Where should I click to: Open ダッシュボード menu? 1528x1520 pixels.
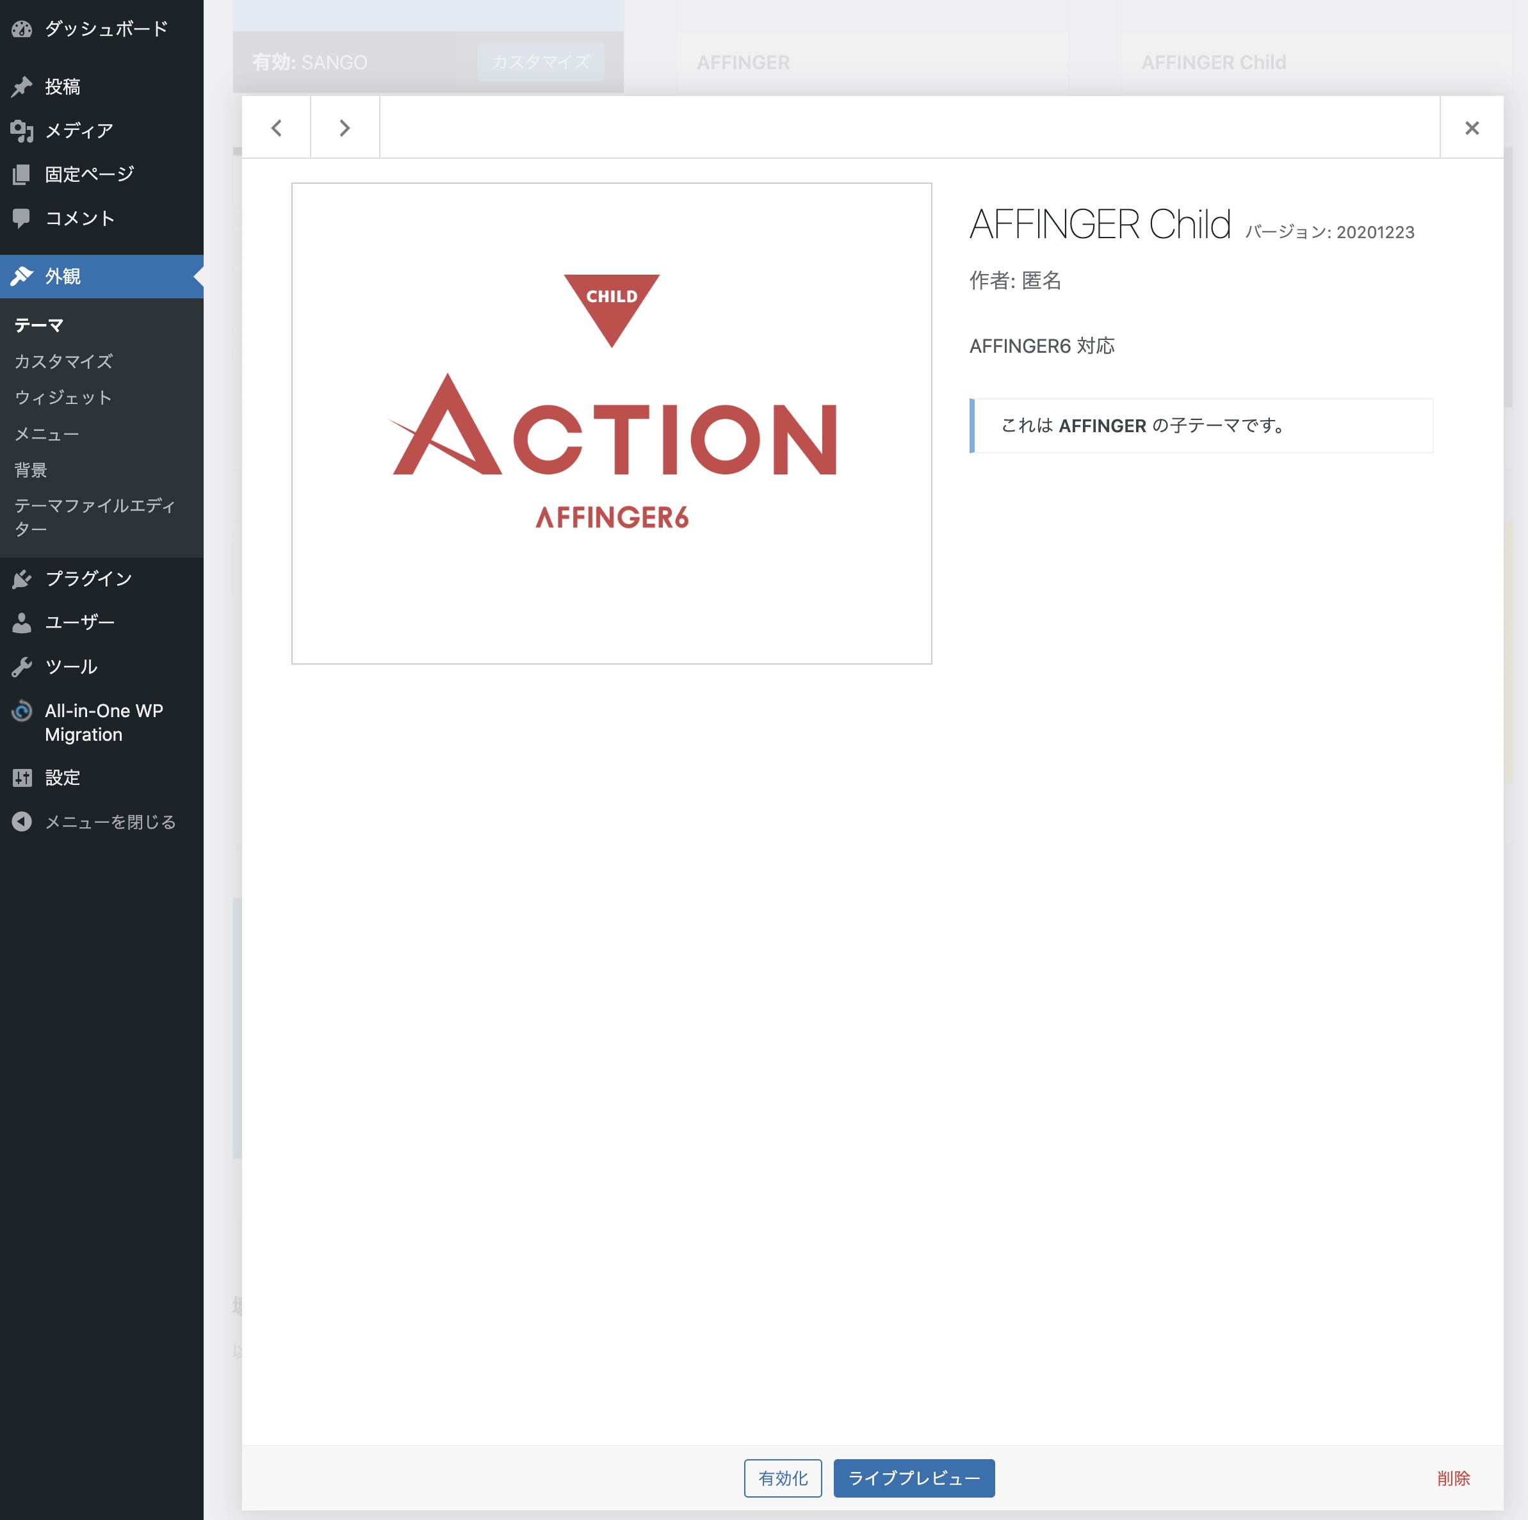tap(101, 29)
